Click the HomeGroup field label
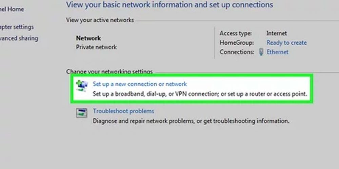Viewport: 339px width, 169px height. 237,43
